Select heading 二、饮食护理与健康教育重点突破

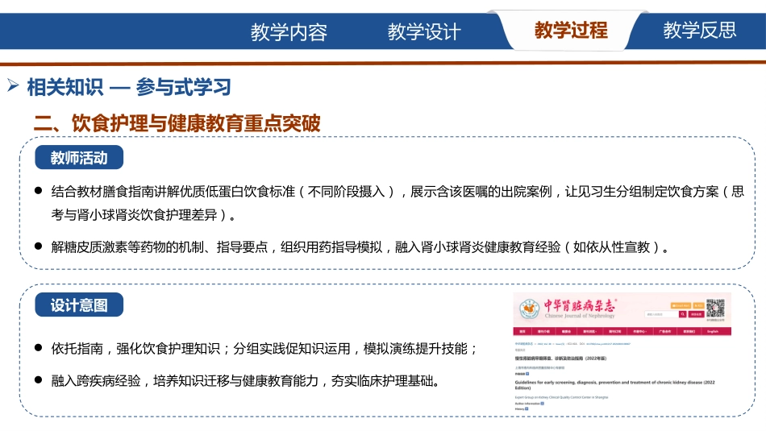[177, 123]
